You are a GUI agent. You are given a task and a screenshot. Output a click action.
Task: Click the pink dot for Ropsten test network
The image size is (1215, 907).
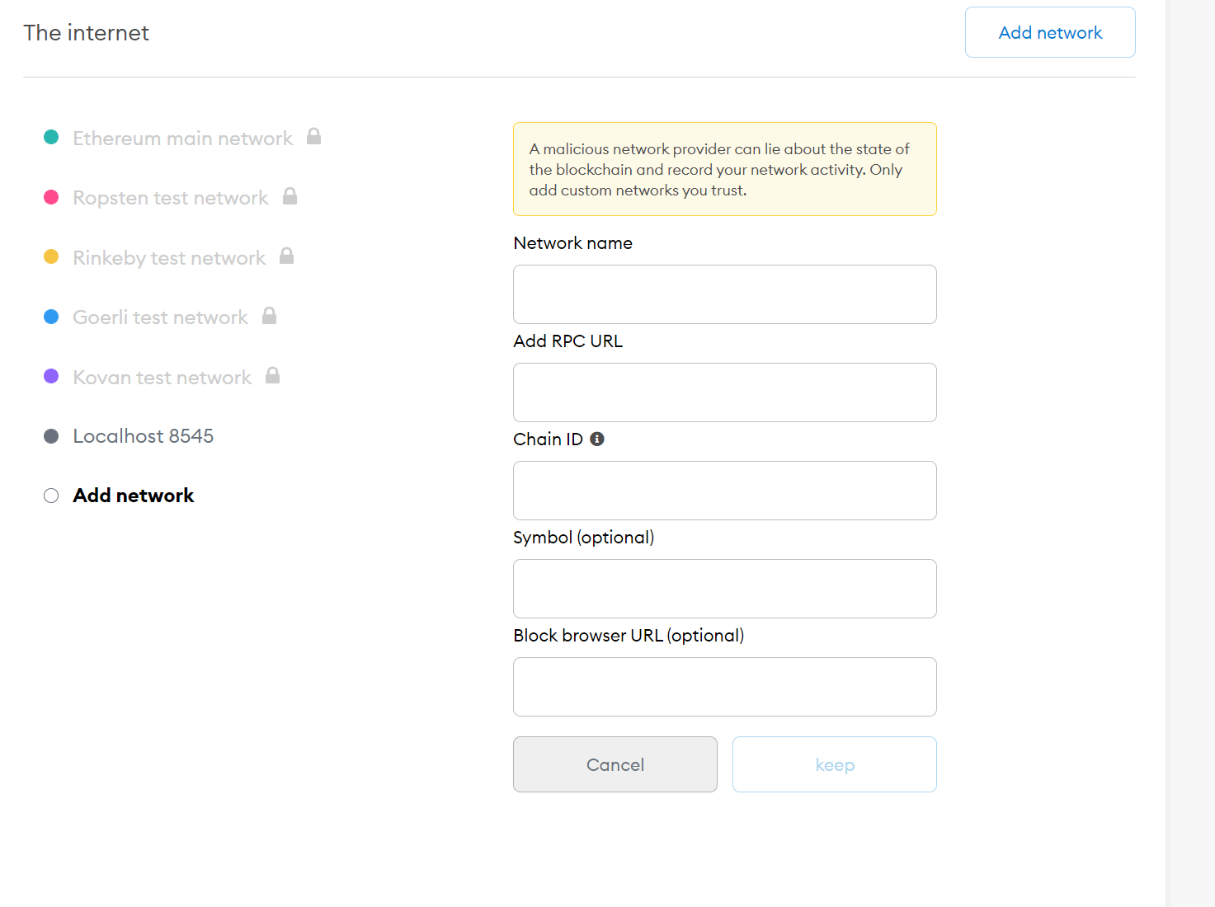click(51, 197)
